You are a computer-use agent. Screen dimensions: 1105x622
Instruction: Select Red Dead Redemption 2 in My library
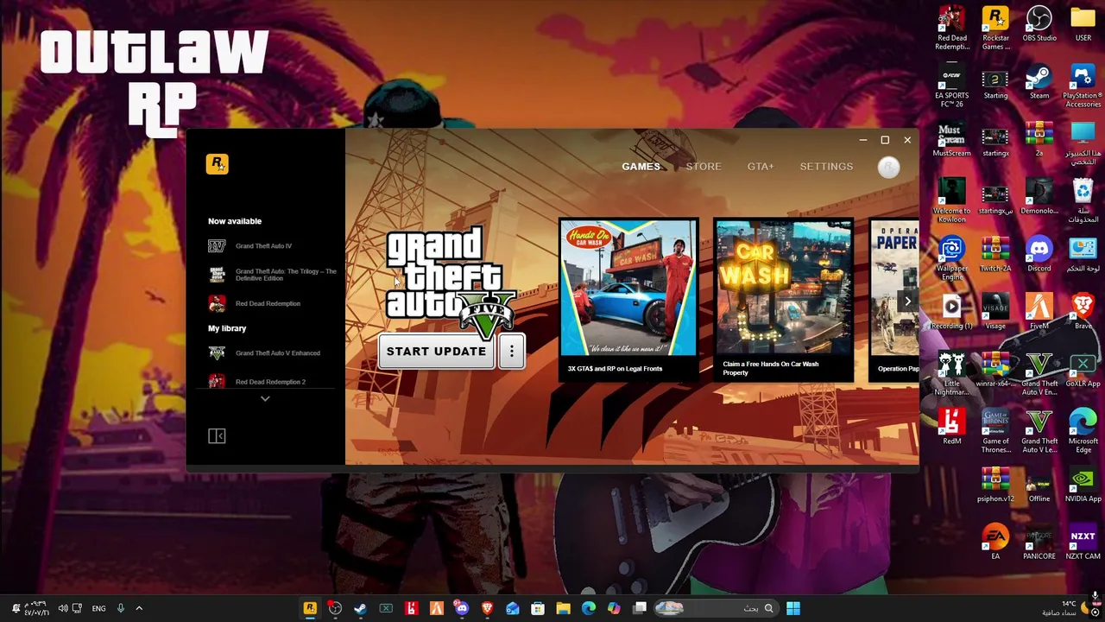click(257, 381)
